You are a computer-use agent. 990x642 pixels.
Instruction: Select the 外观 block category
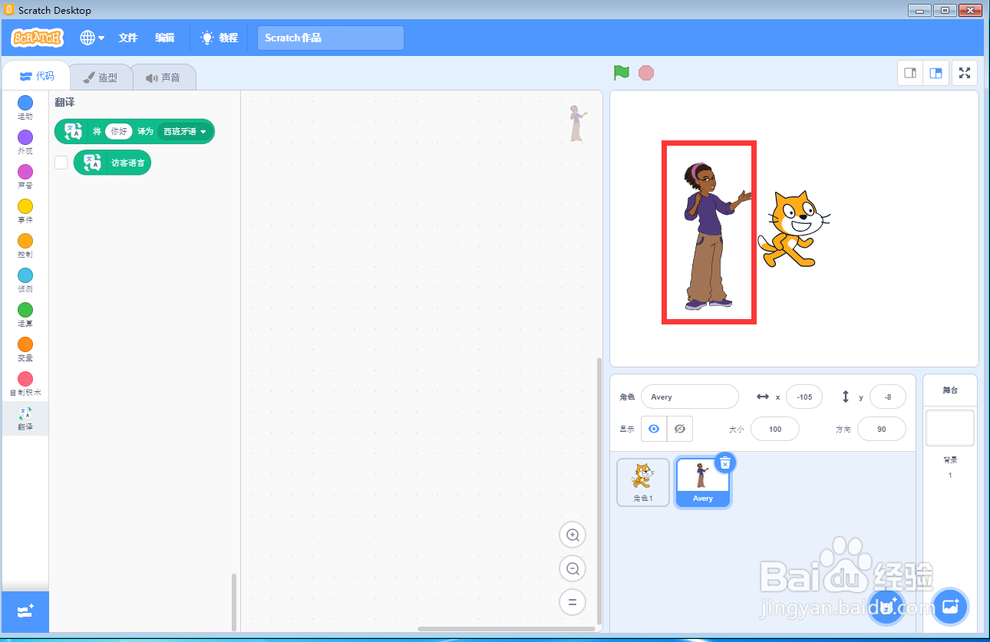tap(25, 143)
